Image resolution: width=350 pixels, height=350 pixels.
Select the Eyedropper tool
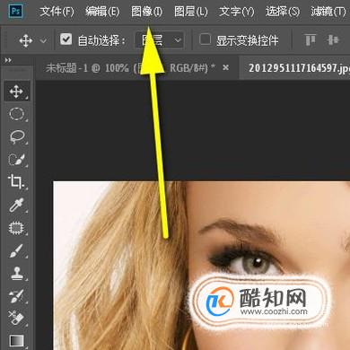[17, 205]
